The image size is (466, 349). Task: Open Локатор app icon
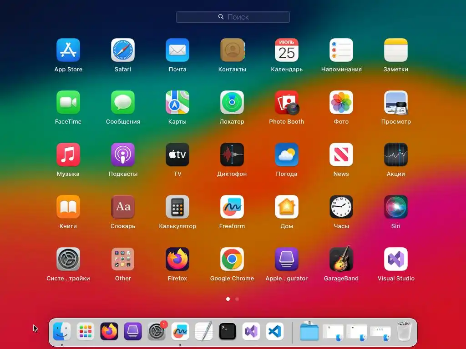coord(232,102)
